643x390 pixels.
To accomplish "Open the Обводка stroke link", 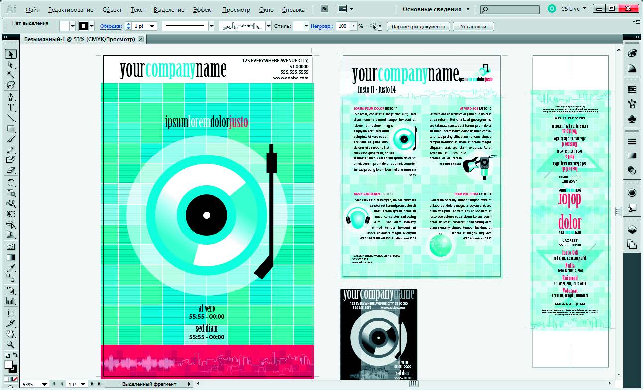I will (111, 26).
